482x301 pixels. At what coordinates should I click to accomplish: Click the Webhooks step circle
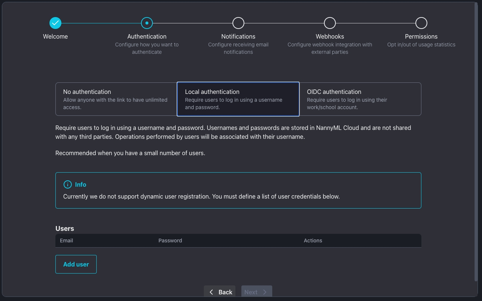click(330, 23)
